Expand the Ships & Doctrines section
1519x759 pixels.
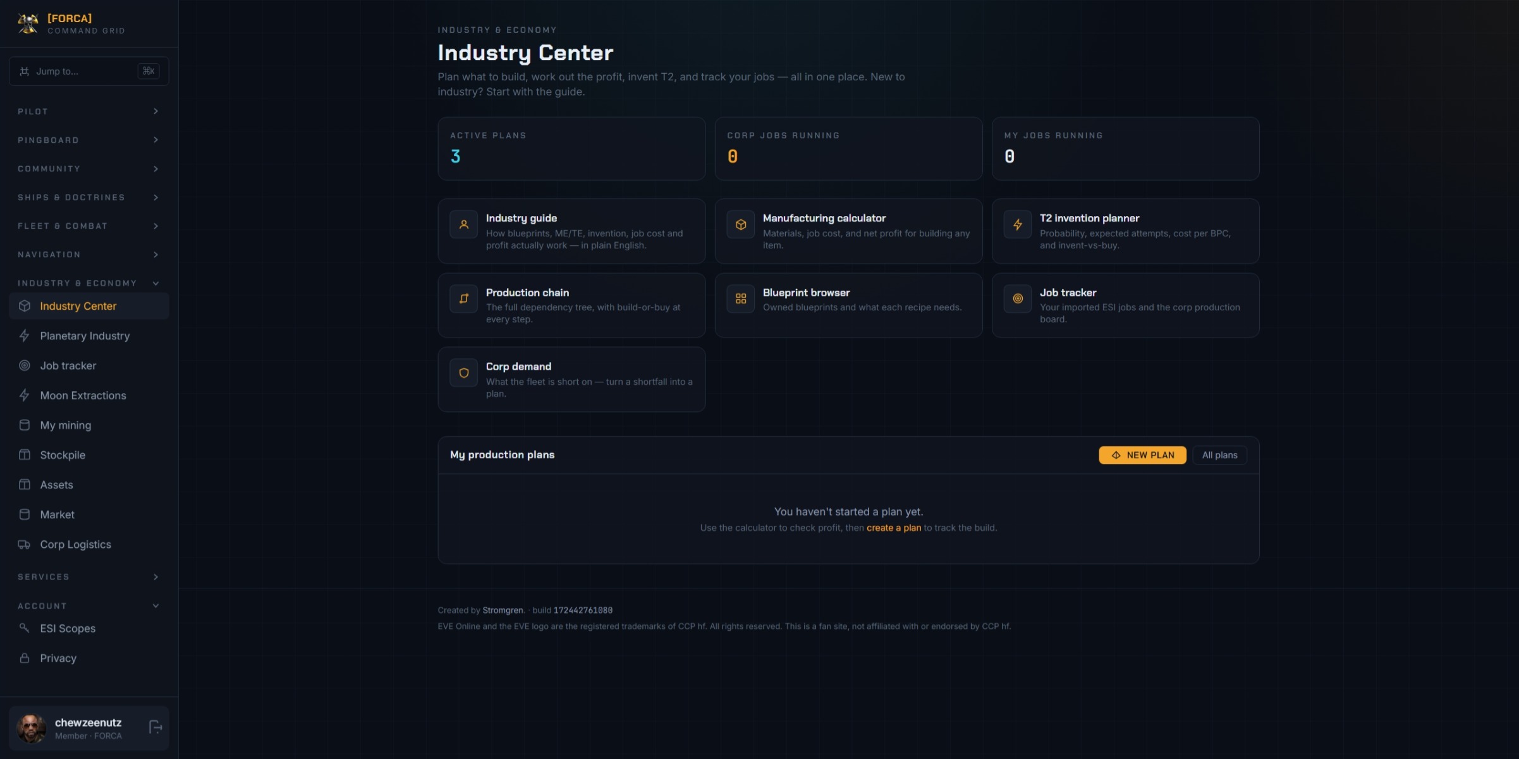click(88, 197)
